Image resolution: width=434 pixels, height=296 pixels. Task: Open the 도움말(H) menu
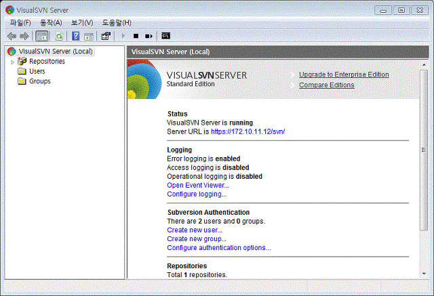pos(117,22)
